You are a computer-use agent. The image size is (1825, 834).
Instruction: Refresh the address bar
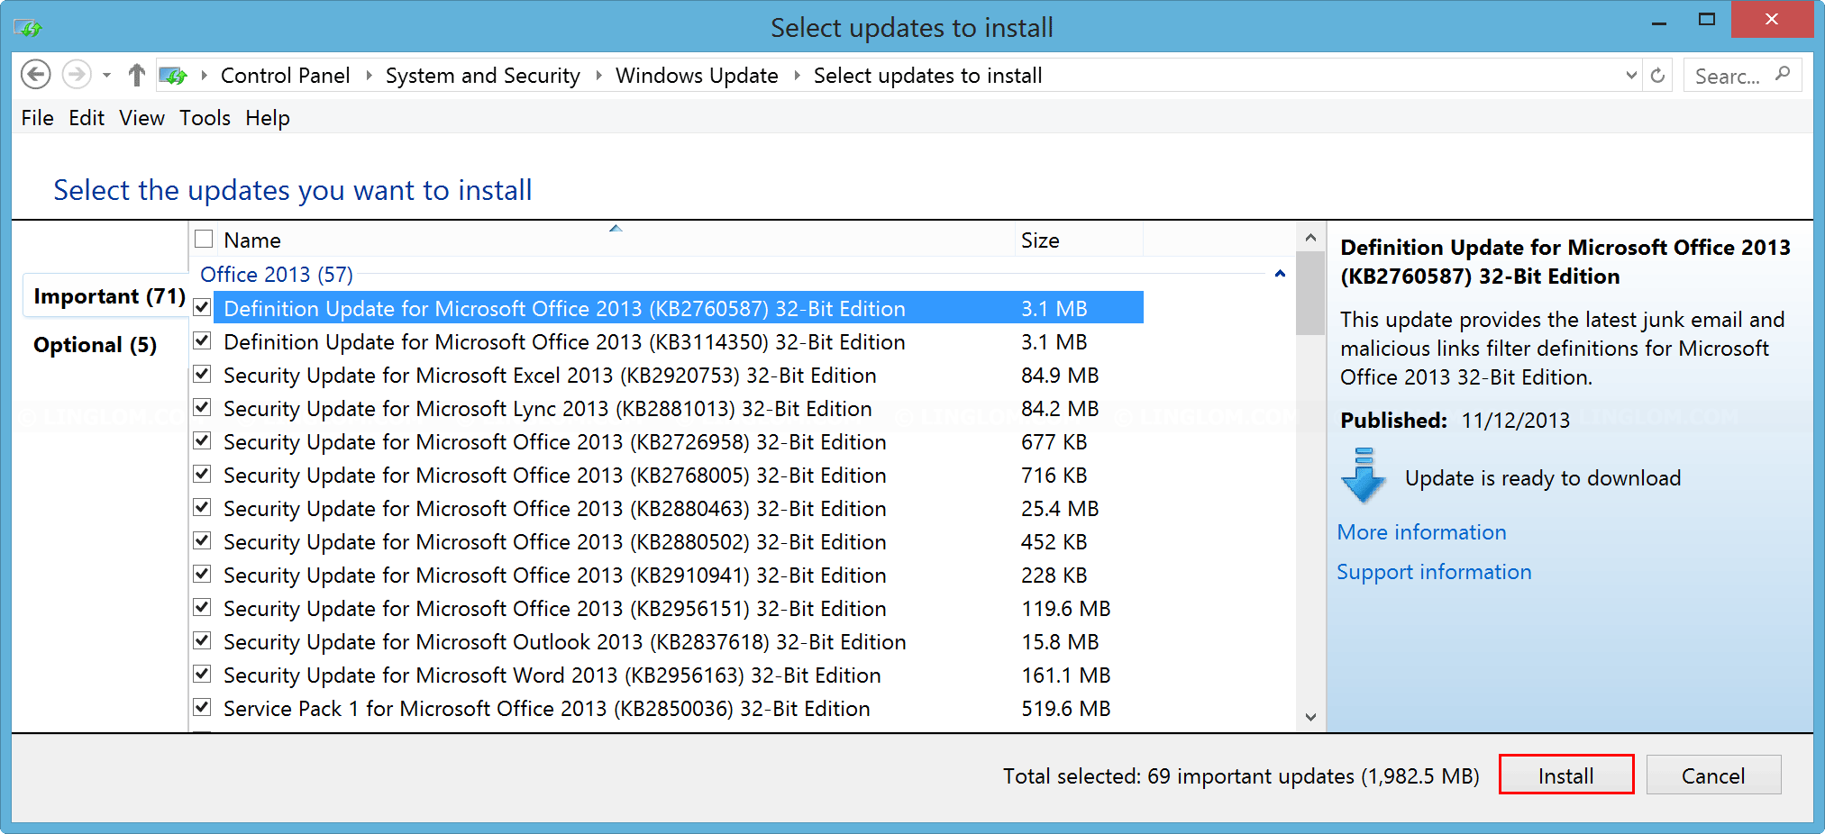click(x=1657, y=76)
